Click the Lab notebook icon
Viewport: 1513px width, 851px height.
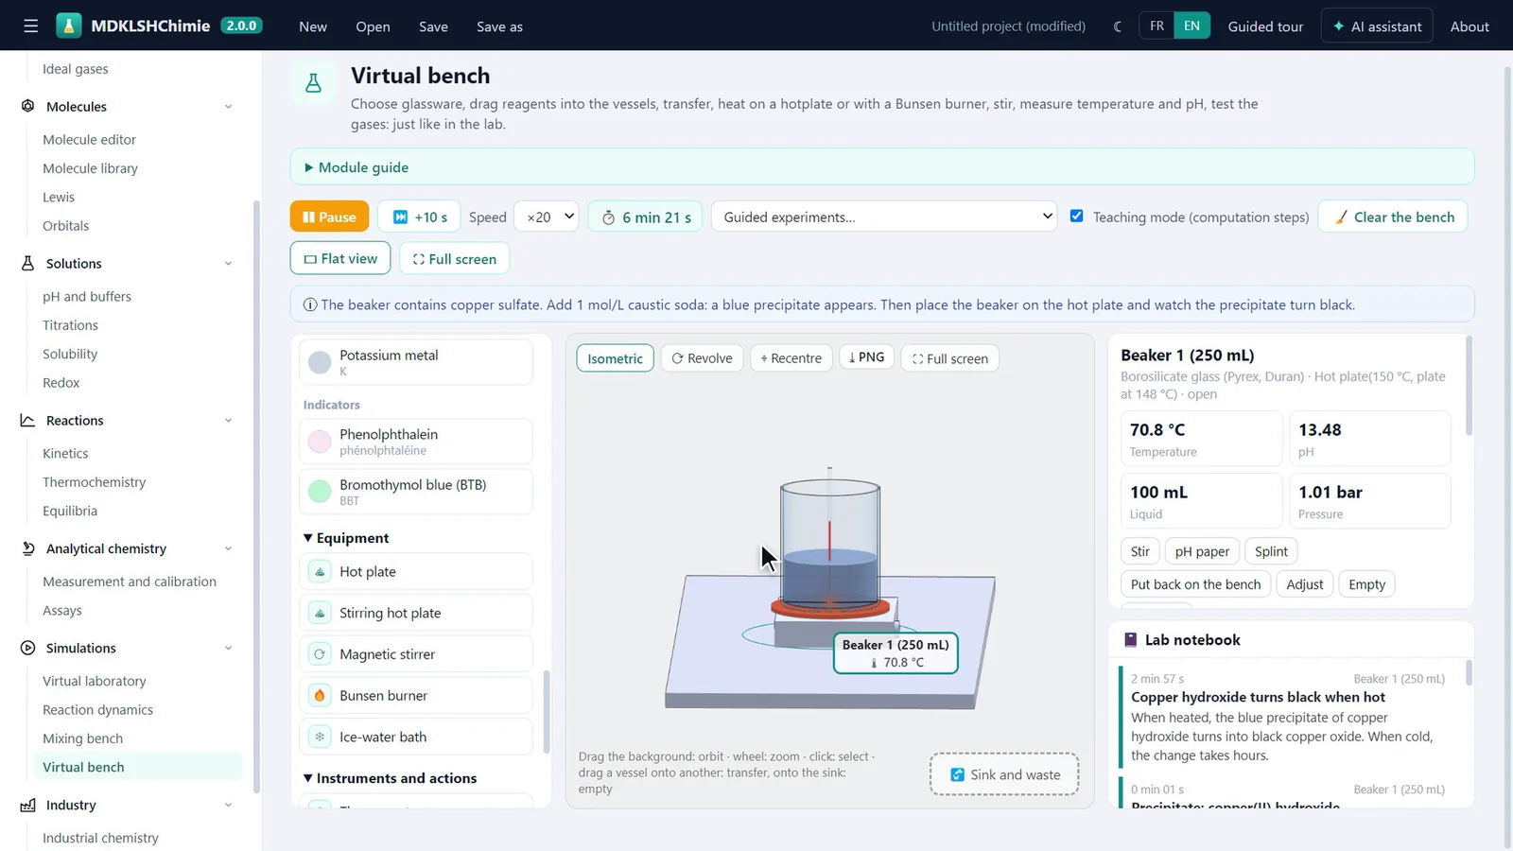pyautogui.click(x=1130, y=640)
